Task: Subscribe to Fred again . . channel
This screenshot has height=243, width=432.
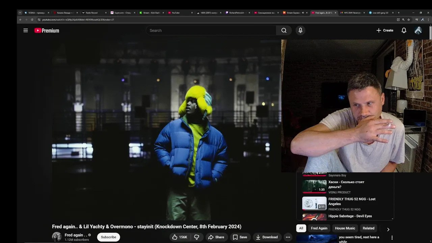Action: coord(108,237)
